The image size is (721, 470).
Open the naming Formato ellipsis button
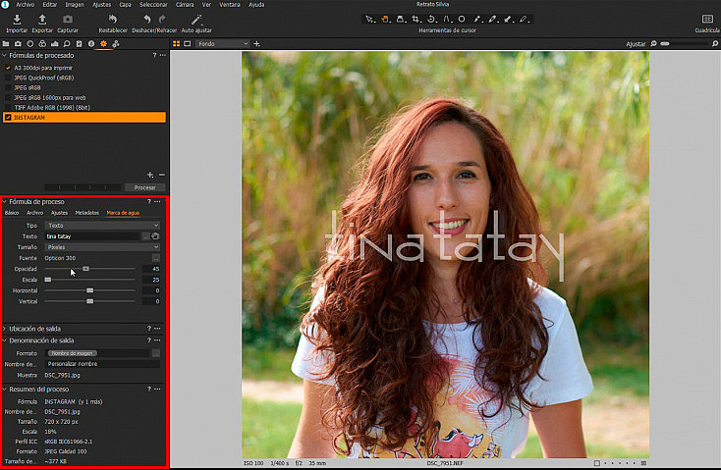point(156,353)
